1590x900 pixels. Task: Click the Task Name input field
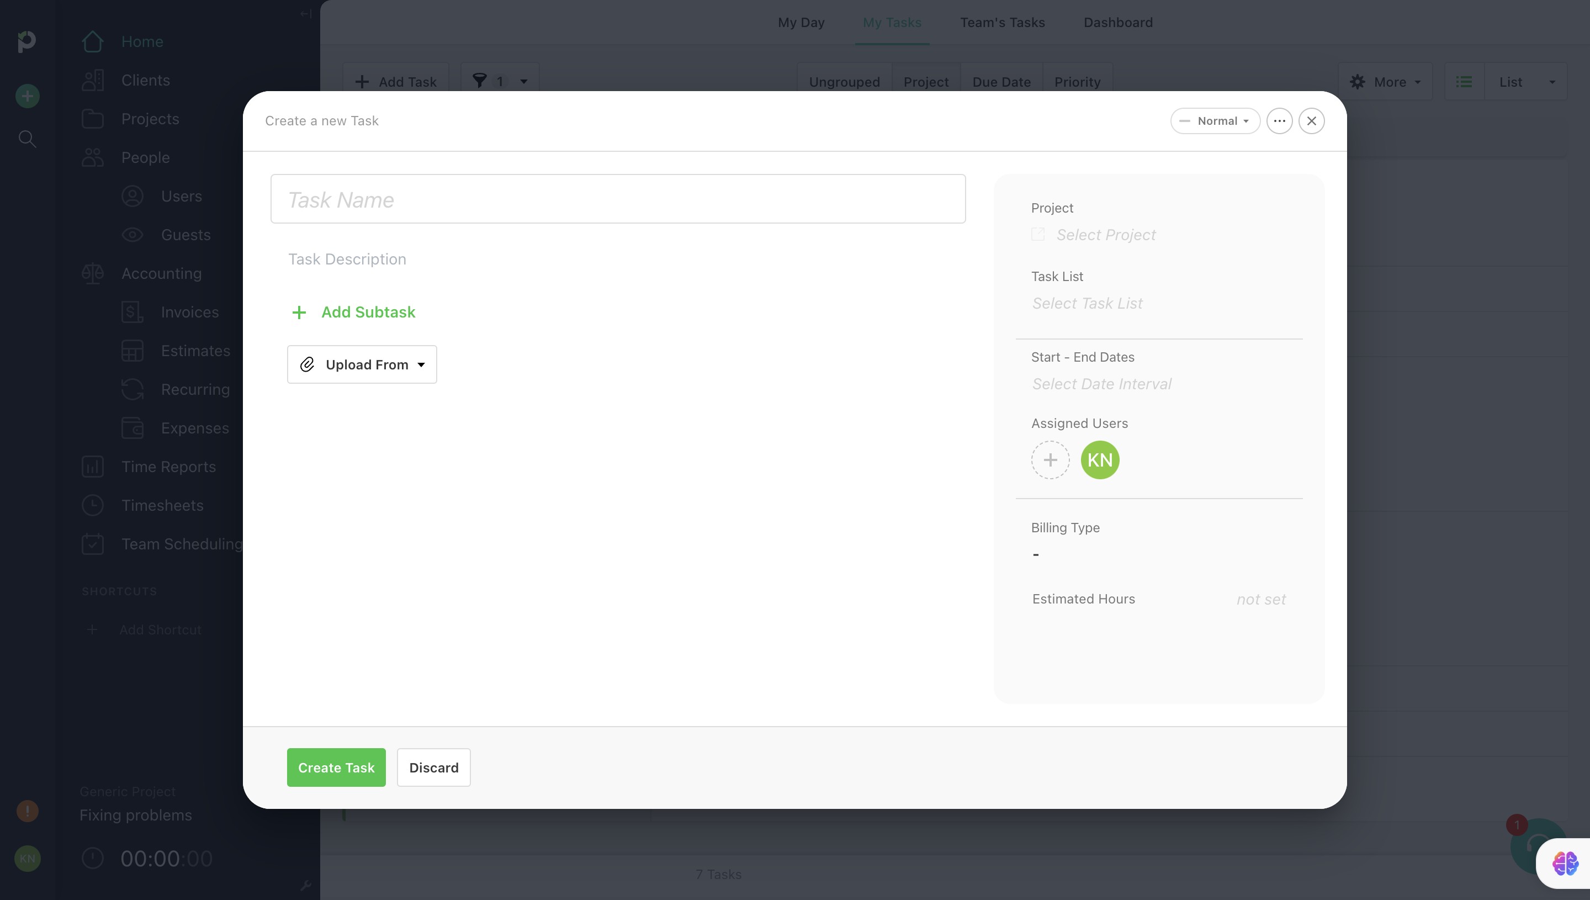(x=618, y=199)
